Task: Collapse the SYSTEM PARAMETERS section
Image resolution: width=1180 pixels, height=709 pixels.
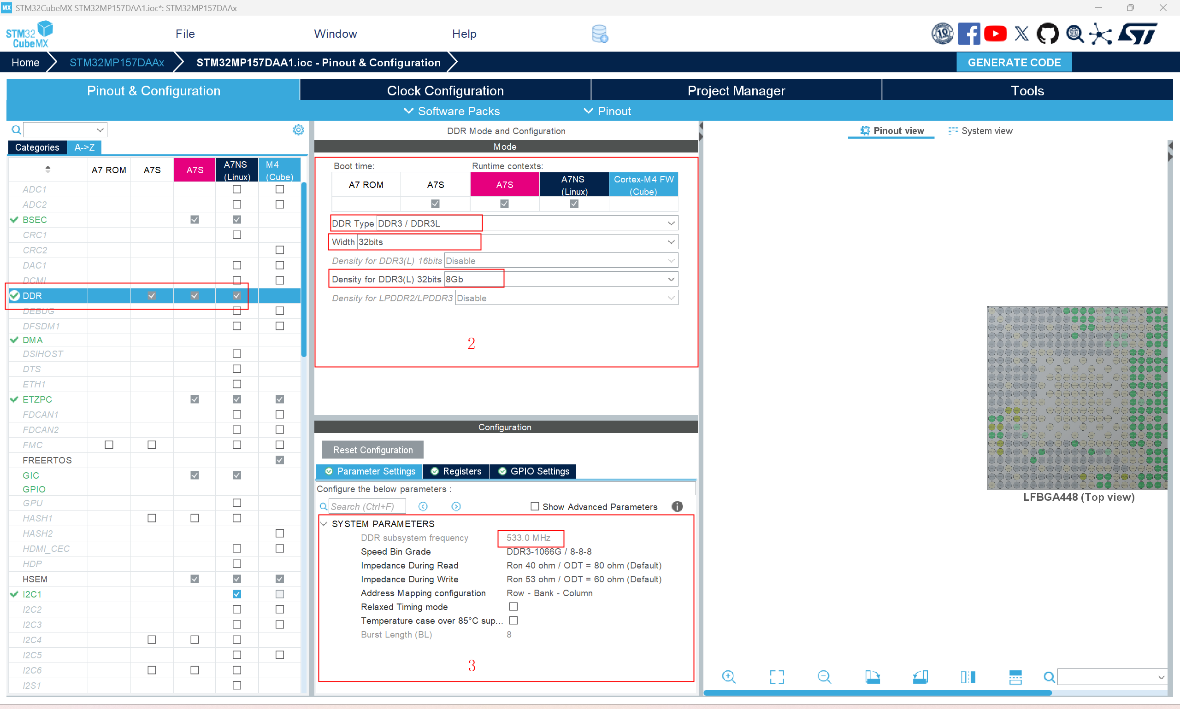Action: coord(324,524)
